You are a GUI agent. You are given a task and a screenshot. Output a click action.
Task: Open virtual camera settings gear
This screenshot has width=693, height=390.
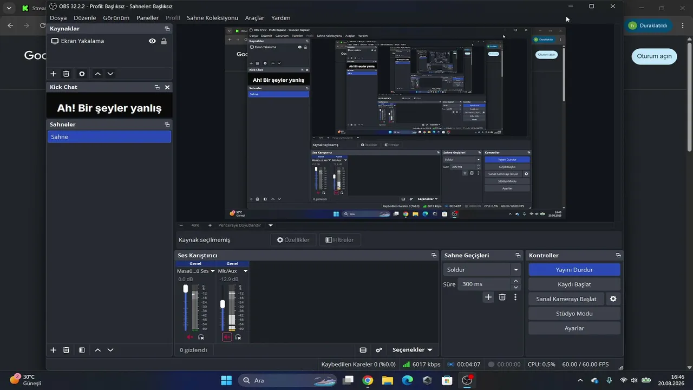tap(613, 299)
